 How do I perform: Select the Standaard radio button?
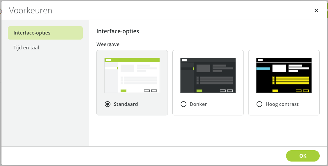(x=107, y=104)
